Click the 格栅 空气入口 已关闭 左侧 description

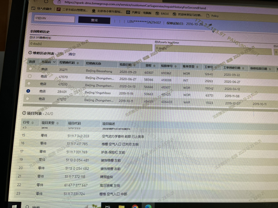120,145
